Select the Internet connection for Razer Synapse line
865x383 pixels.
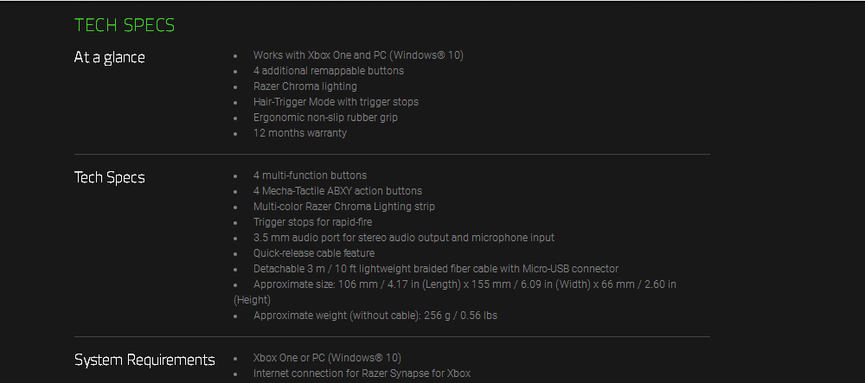point(362,373)
